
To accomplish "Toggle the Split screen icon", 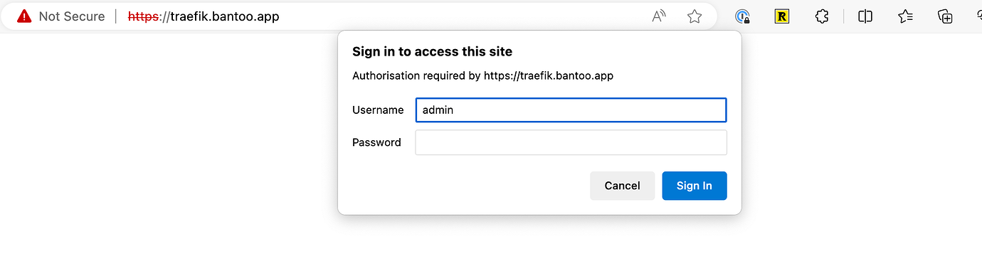I will tap(865, 16).
